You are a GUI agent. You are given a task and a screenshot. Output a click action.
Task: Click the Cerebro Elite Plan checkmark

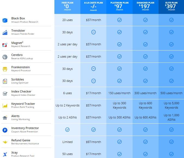pos(171,56)
